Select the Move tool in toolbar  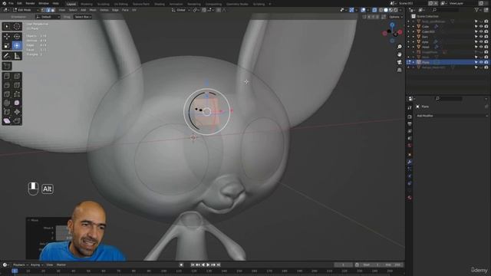tap(7, 37)
